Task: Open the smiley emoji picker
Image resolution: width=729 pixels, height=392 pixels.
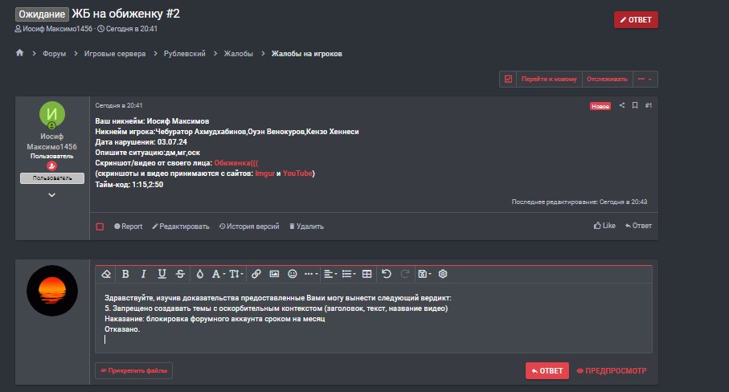Action: pos(293,274)
